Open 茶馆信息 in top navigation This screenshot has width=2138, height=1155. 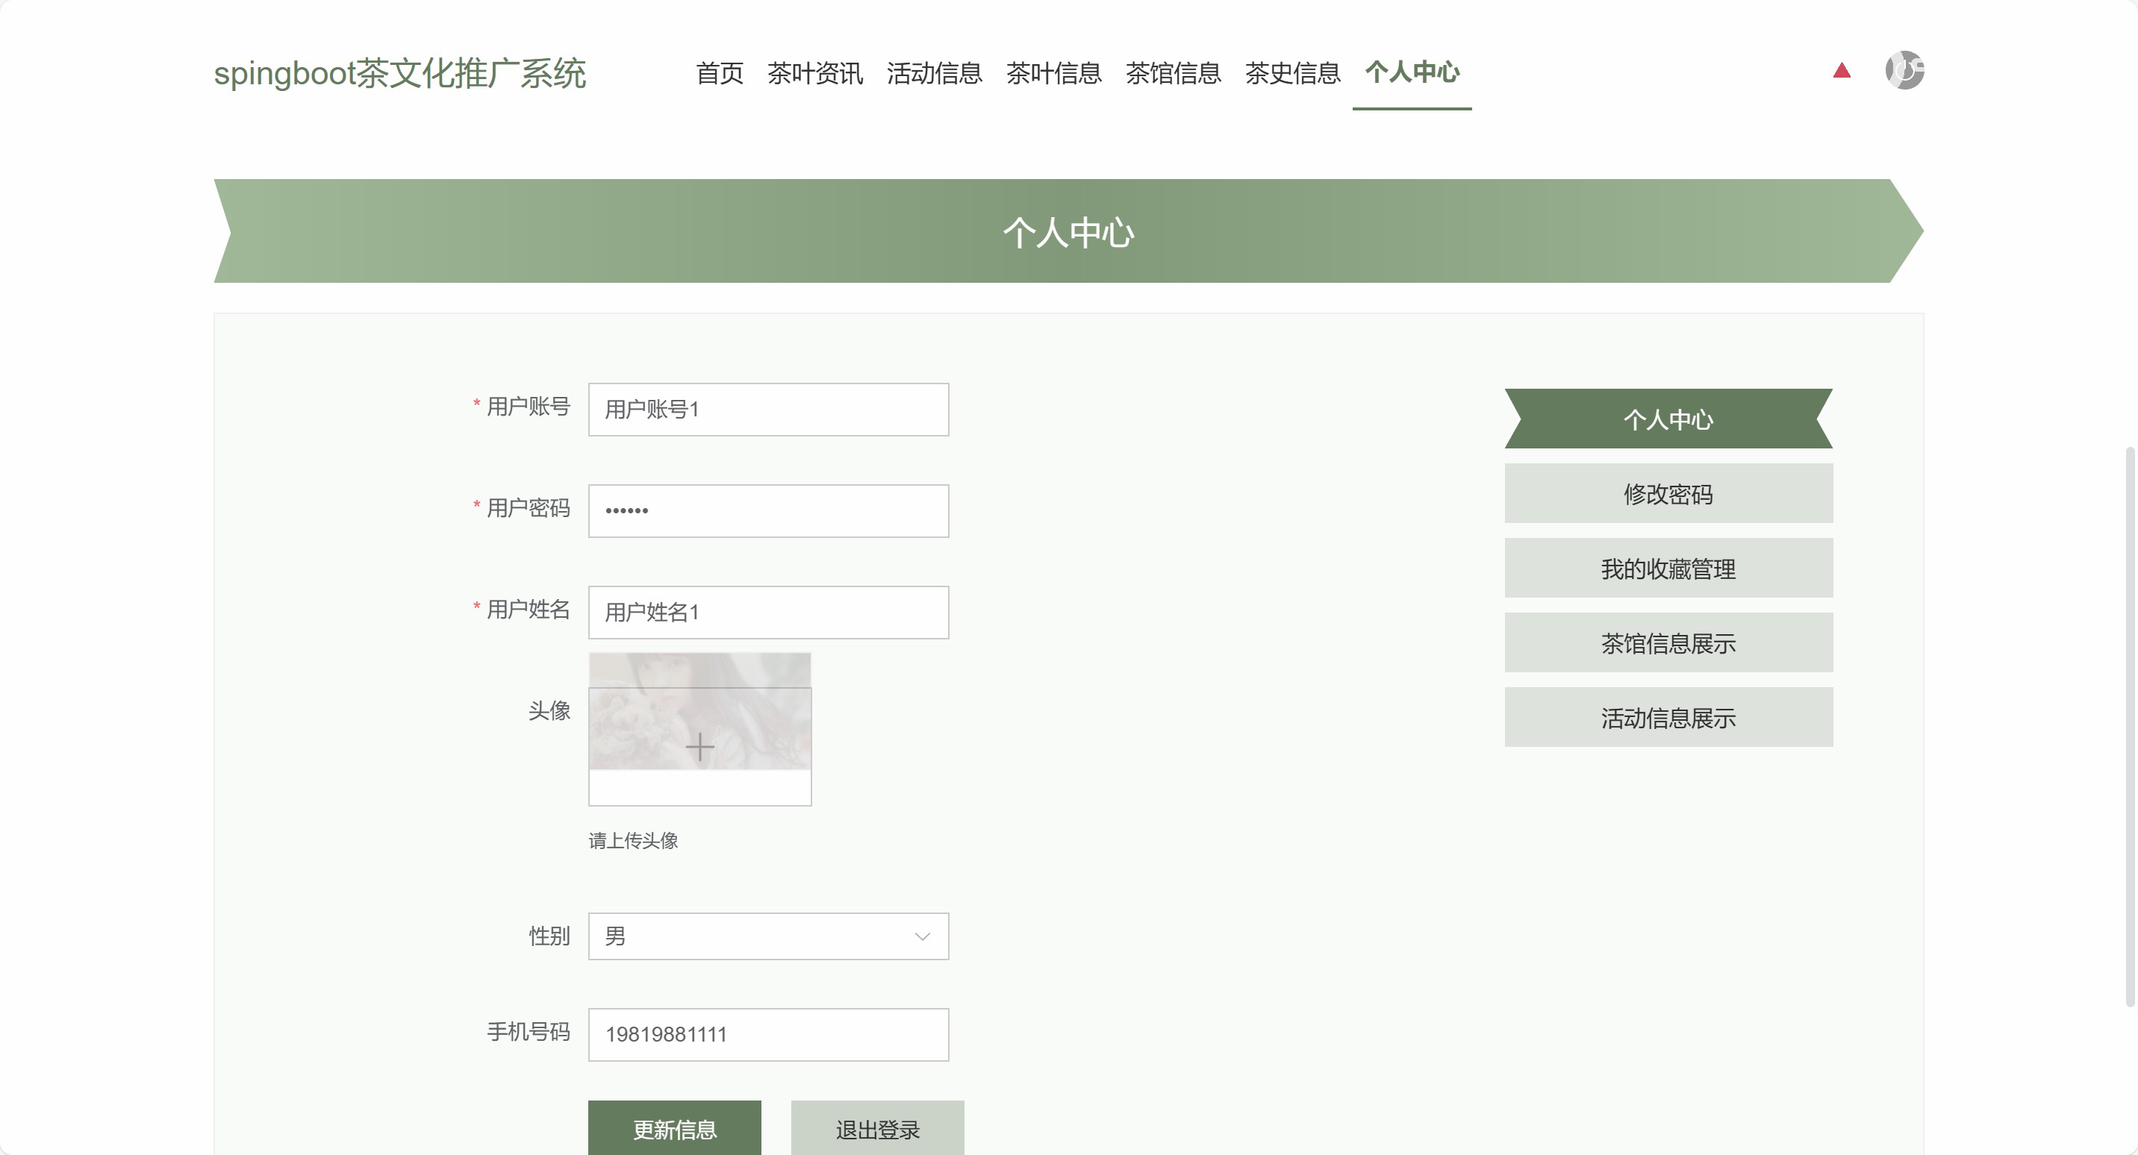[x=1174, y=73]
